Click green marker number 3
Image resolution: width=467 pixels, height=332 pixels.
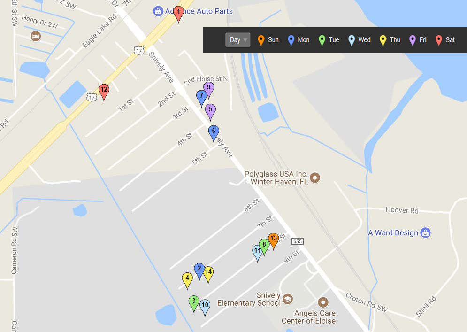point(194,302)
